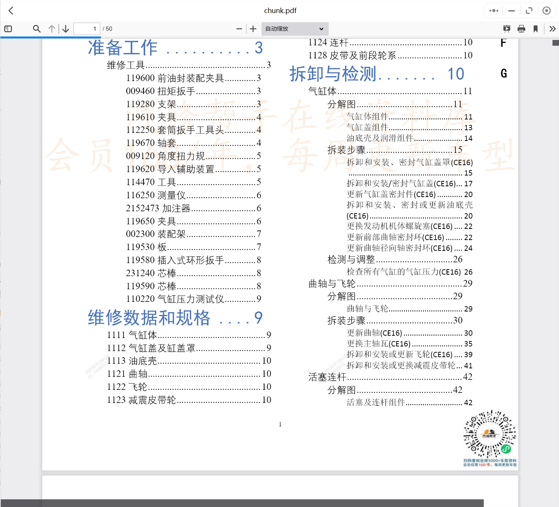Click the page number input field
The height and width of the screenshot is (507, 559).
(86, 28)
